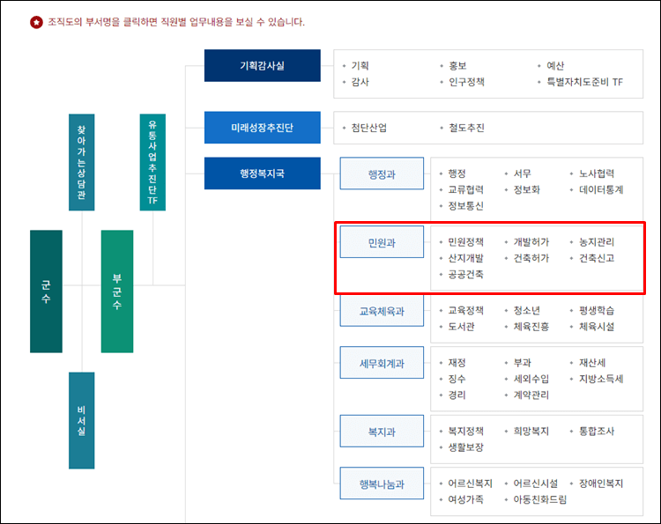Click the 생활보장 team item
This screenshot has width=661, height=524.
tap(466, 447)
